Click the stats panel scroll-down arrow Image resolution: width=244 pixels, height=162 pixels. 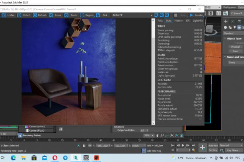153,123
